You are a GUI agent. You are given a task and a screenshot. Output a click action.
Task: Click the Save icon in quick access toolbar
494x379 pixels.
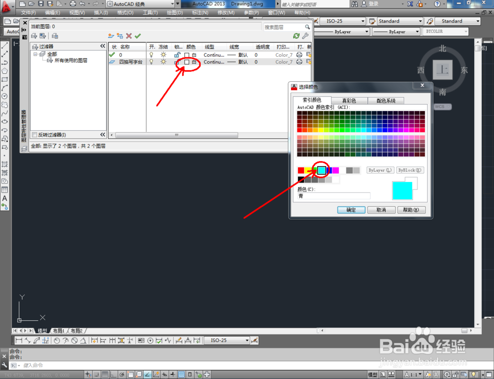tap(41, 4)
